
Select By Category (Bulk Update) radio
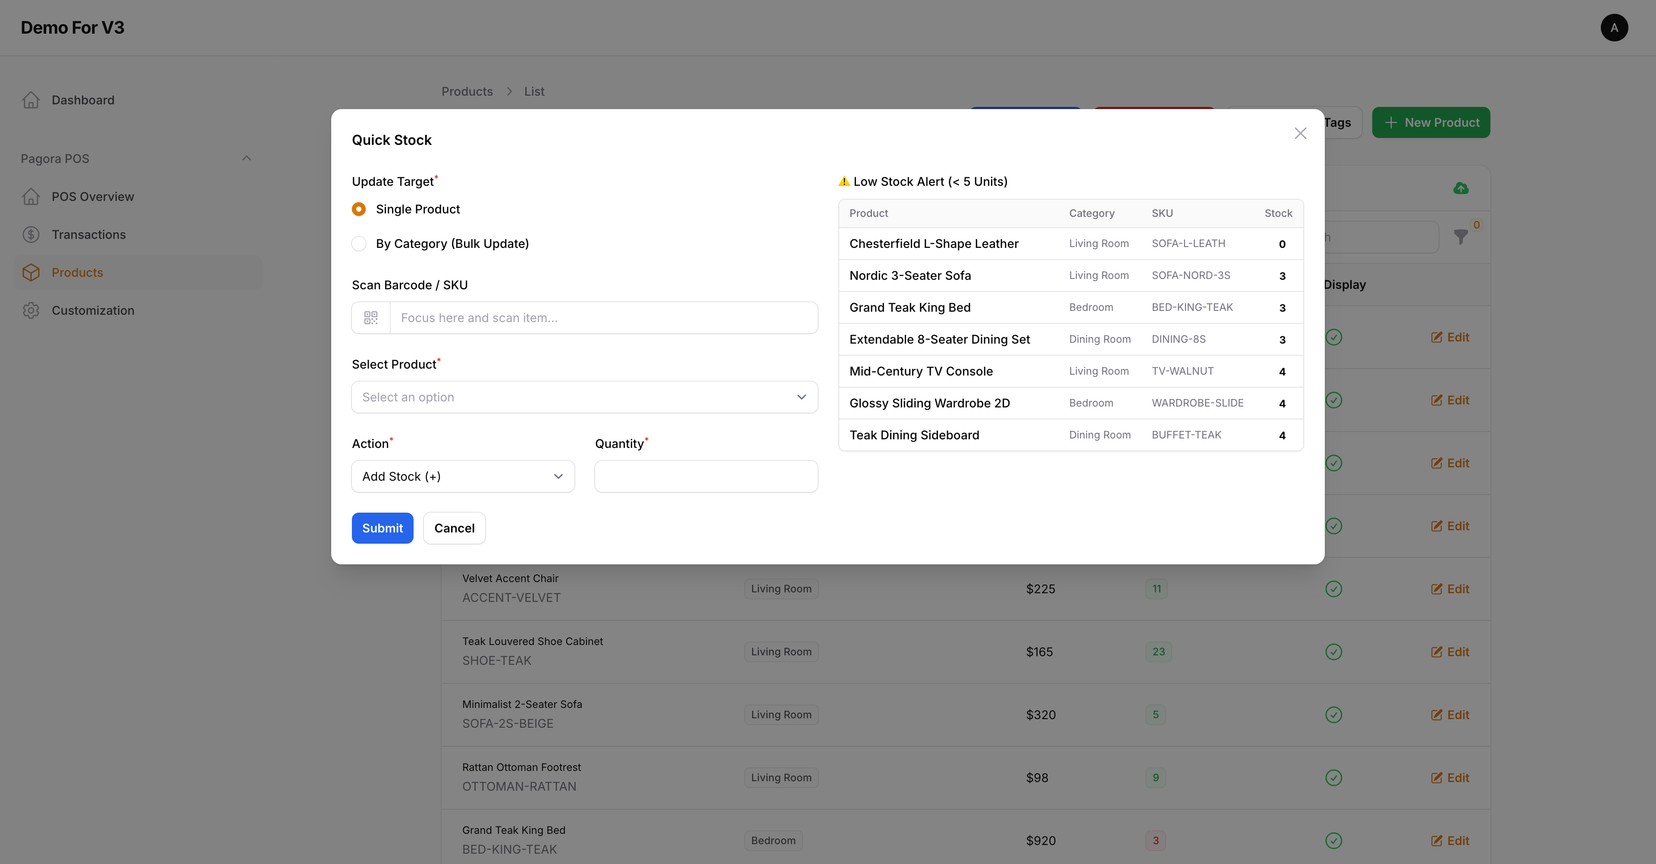tap(359, 244)
